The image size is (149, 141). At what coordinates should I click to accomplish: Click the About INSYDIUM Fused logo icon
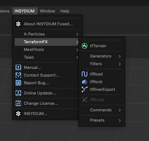(x=18, y=24)
